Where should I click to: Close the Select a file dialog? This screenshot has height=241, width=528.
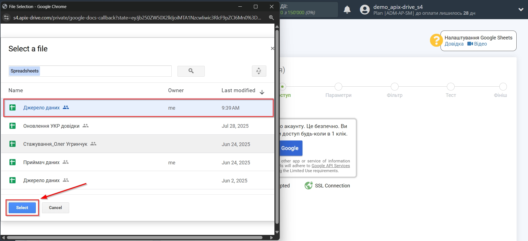click(272, 48)
